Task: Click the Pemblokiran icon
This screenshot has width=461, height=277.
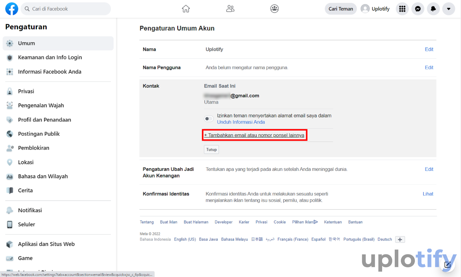Action: point(10,148)
